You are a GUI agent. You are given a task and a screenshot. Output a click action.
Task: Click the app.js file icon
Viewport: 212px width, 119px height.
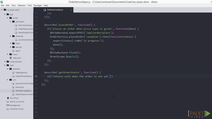(13, 51)
